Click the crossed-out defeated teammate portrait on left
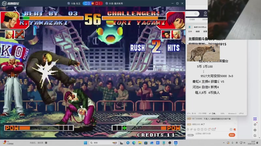261x146 pixels. point(20,34)
